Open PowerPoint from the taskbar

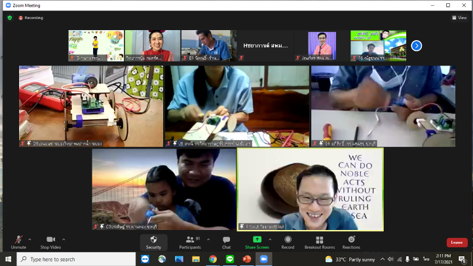tap(247, 259)
